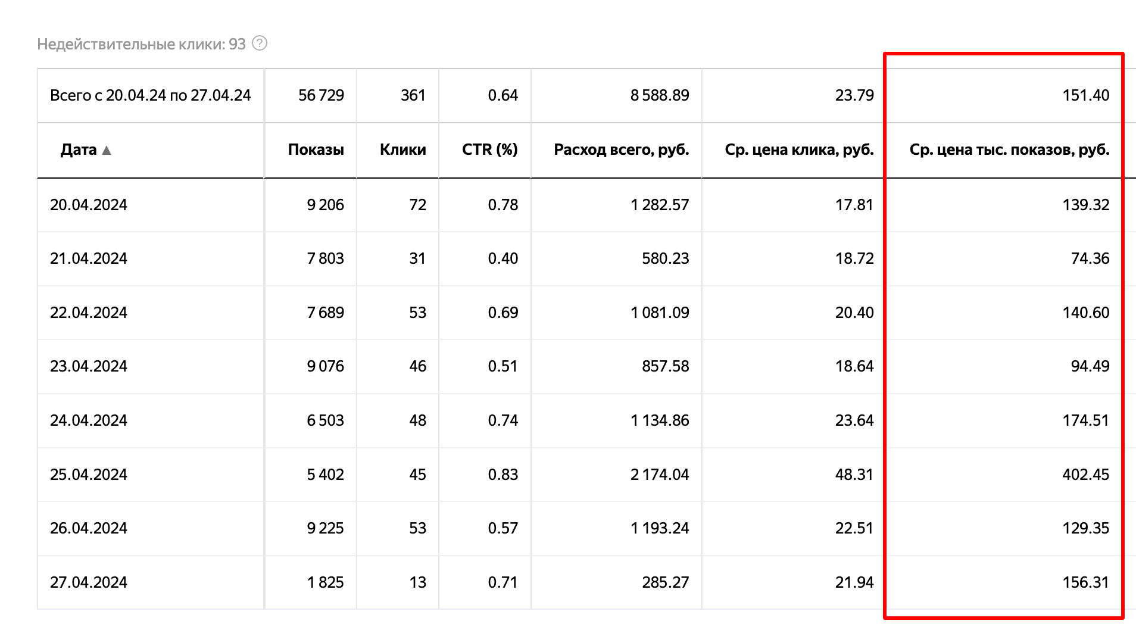Sort by the Дата column header

coord(79,149)
